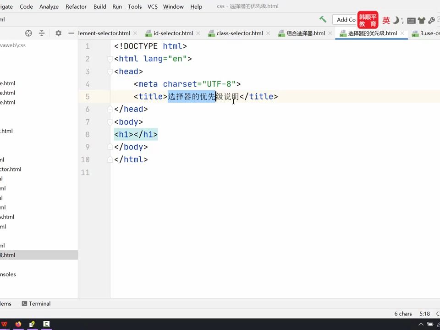Open the Window menu
The width and height of the screenshot is (440, 330).
click(173, 6)
